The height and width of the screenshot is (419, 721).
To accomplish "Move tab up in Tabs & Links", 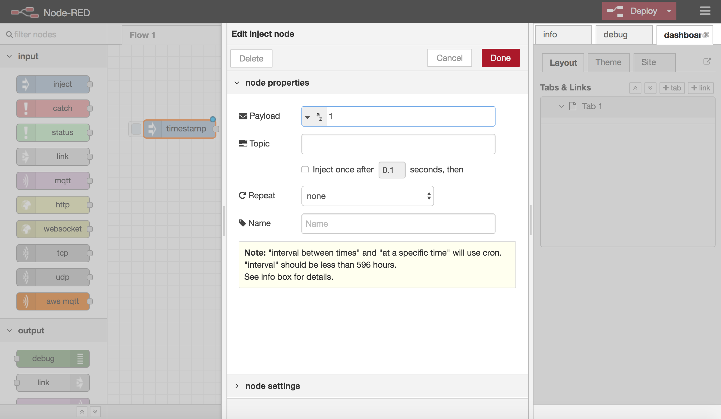I will pos(635,88).
